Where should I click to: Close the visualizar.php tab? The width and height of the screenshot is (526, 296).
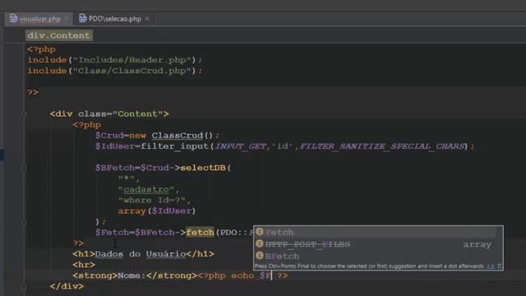pos(66,19)
